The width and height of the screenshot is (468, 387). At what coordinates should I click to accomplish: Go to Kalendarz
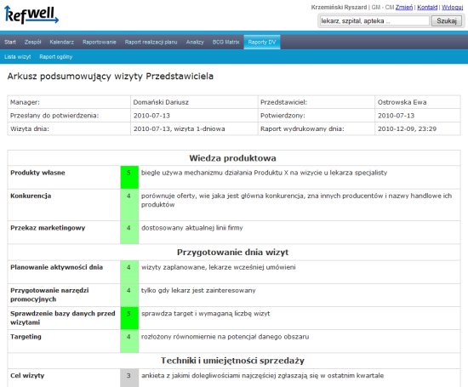coord(62,42)
